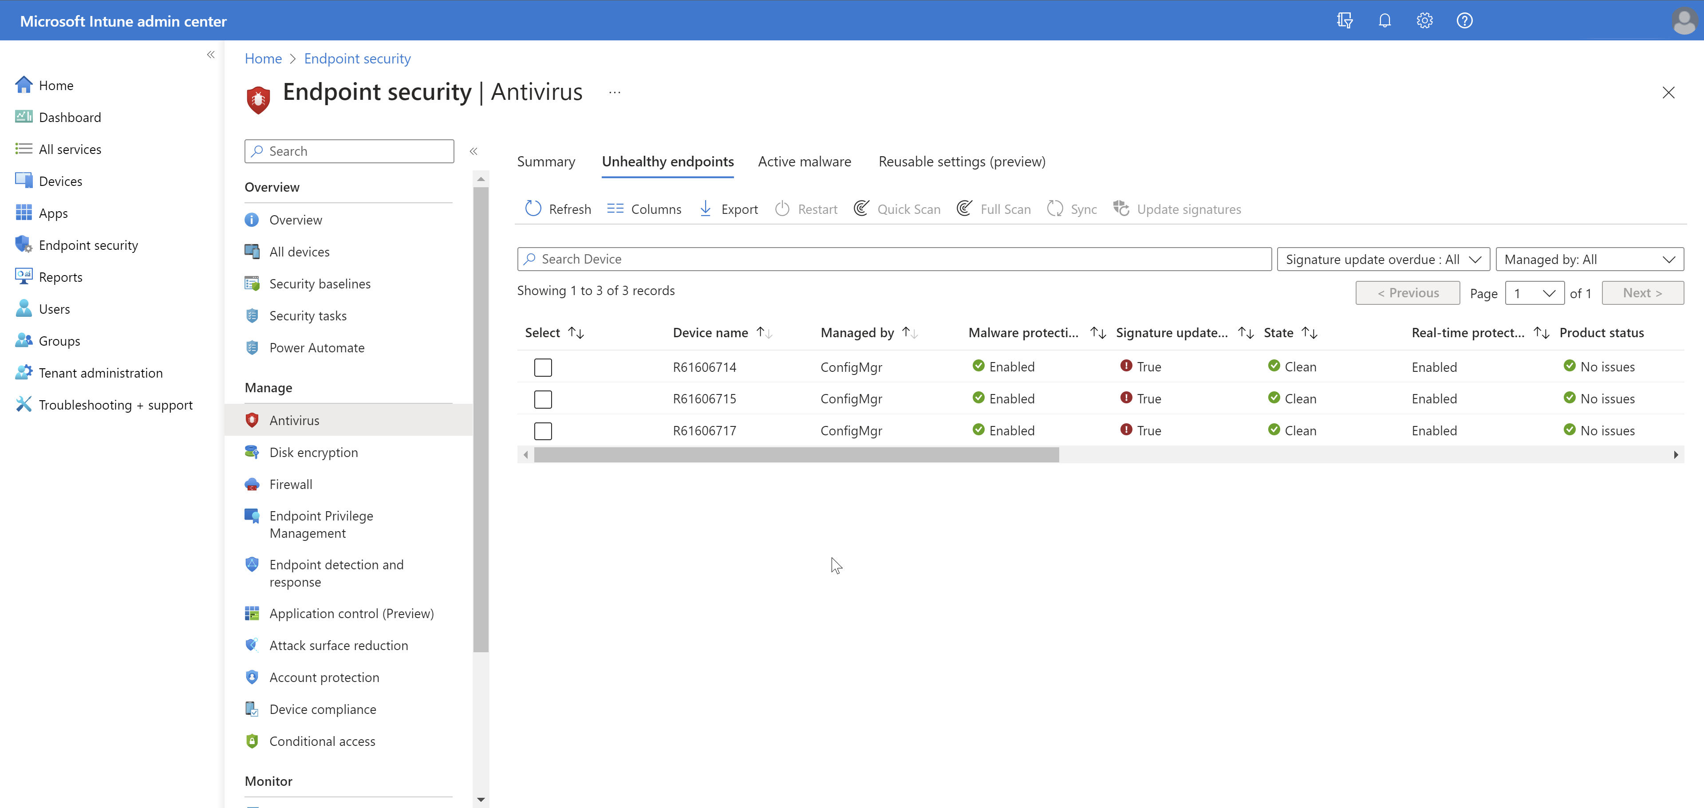Image resolution: width=1704 pixels, height=808 pixels.
Task: Select the row checkbox for R61606715
Action: [543, 399]
